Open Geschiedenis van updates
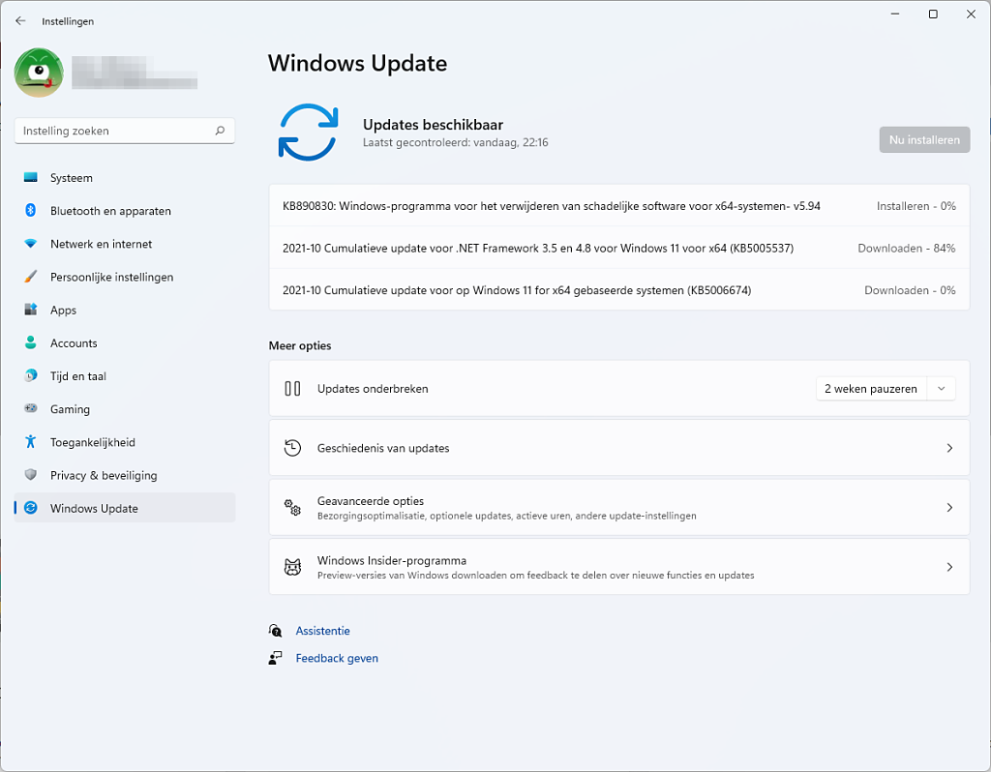This screenshot has height=772, width=991. (x=618, y=448)
